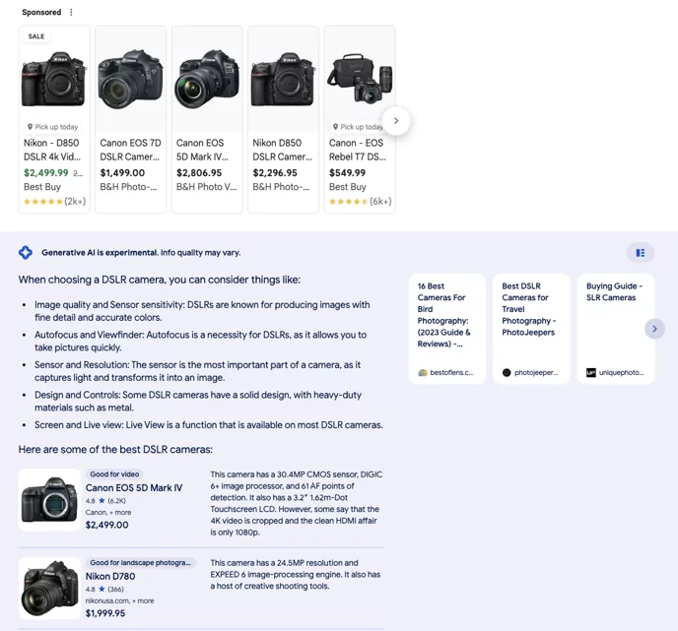Open the Canon EOS 5D Mark IV... sponsored title
The width and height of the screenshot is (678, 631).
[202, 150]
